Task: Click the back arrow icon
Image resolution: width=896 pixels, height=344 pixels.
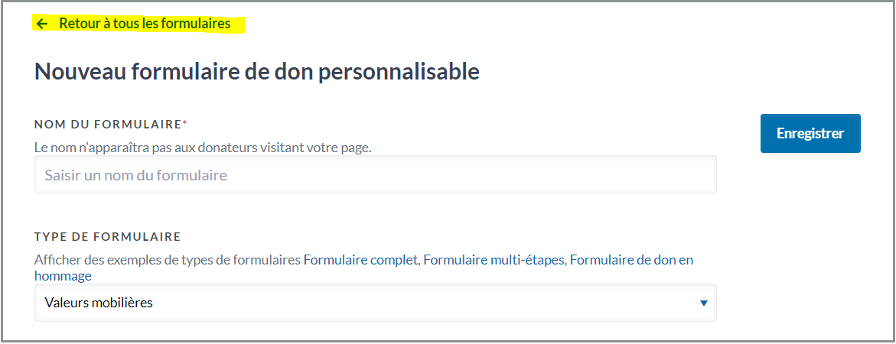Action: click(x=42, y=24)
